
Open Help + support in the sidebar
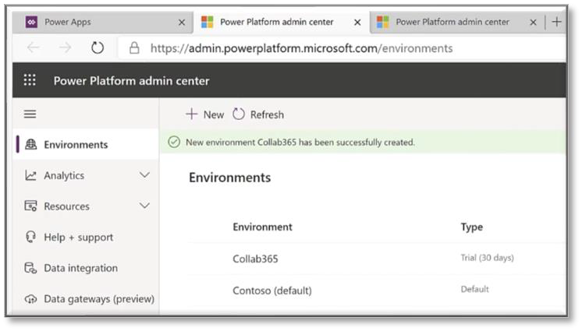click(x=86, y=237)
